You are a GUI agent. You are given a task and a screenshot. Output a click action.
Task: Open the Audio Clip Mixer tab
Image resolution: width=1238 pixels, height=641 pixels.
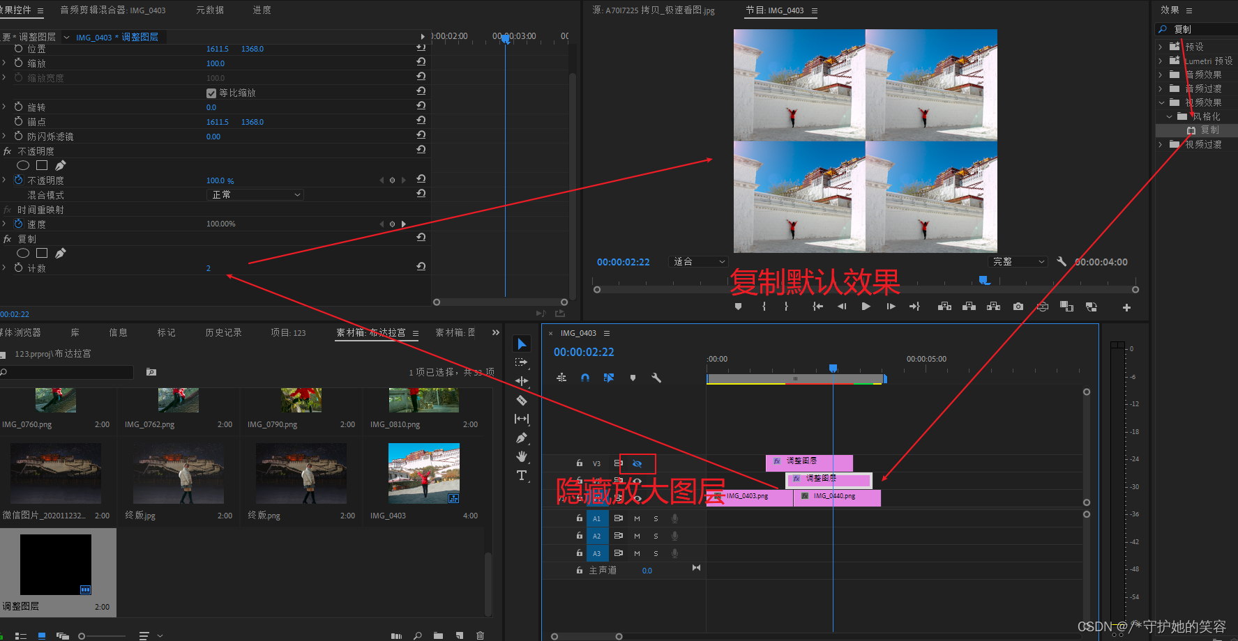pos(113,10)
